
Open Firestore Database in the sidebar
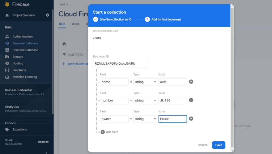(25, 43)
